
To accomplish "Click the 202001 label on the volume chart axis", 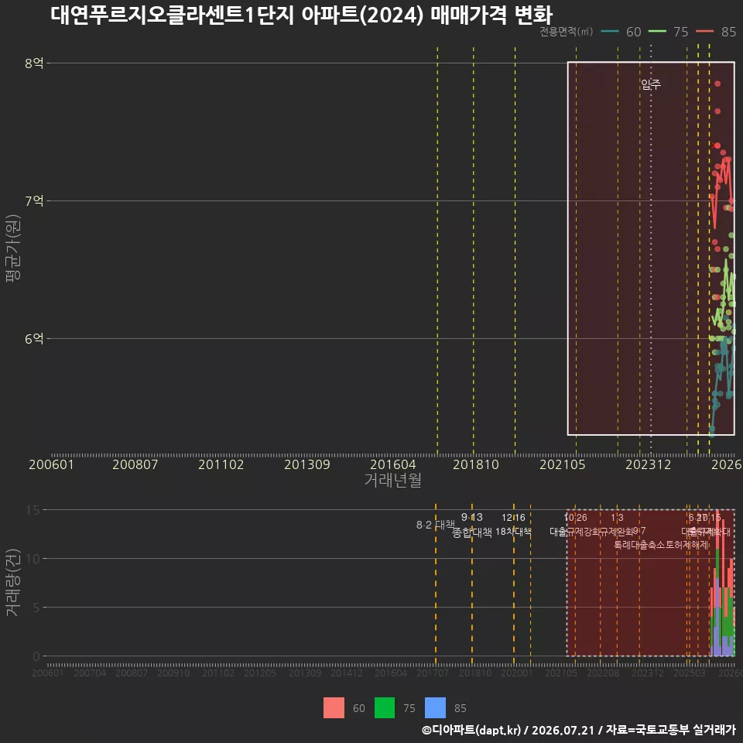I will point(517,673).
